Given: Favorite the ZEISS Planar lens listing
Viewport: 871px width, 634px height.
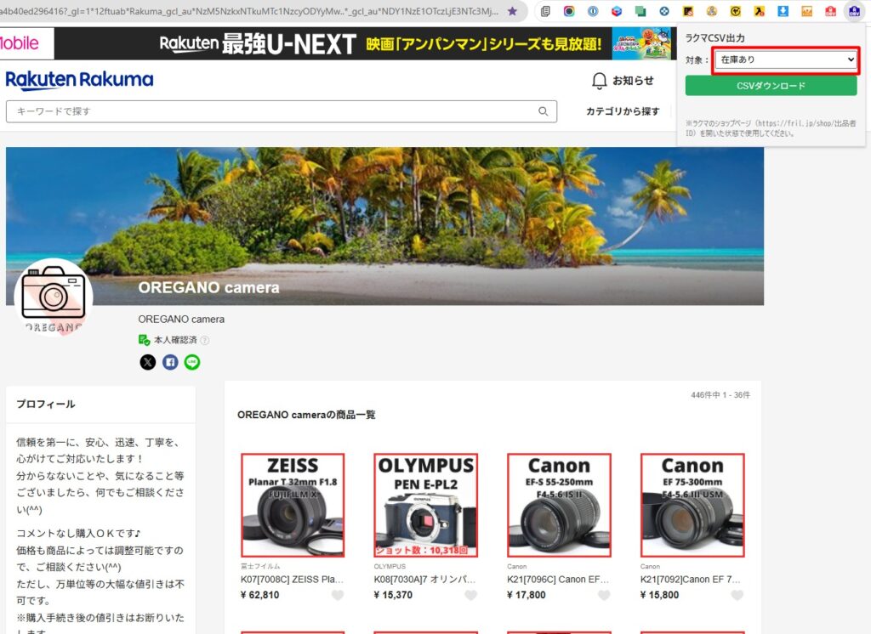Looking at the screenshot, I should point(338,595).
